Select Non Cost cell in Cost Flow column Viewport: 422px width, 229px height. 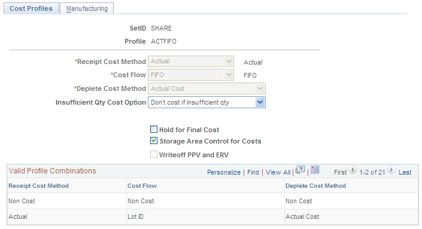141,201
